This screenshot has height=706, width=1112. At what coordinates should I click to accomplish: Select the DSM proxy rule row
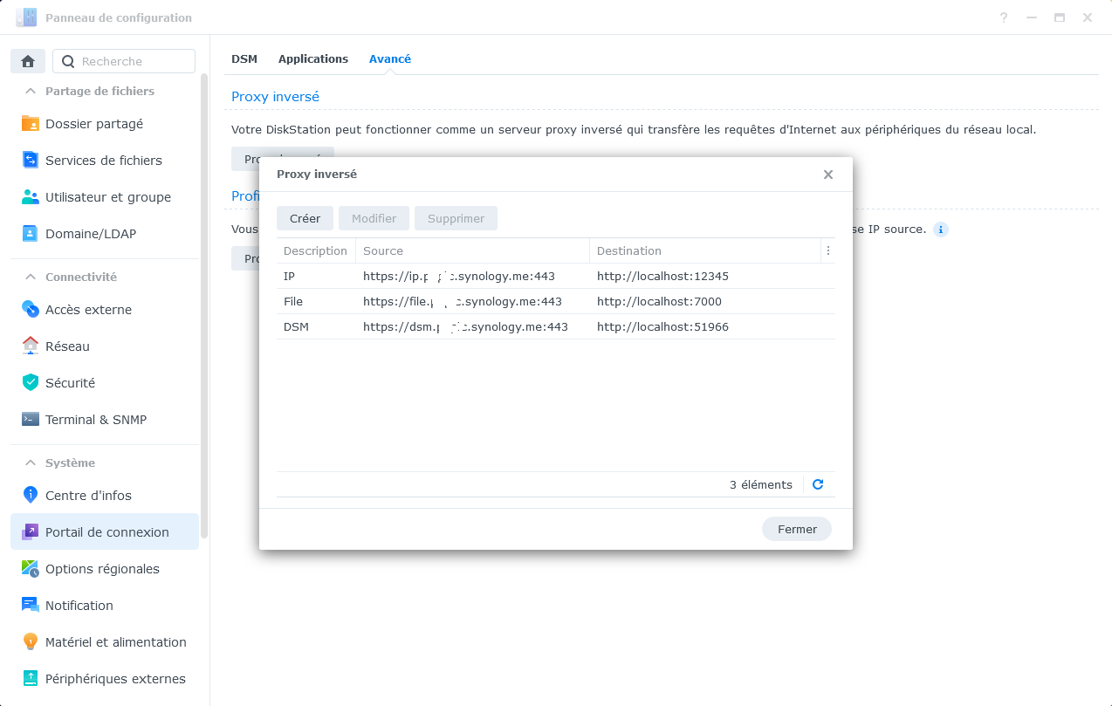pos(556,327)
